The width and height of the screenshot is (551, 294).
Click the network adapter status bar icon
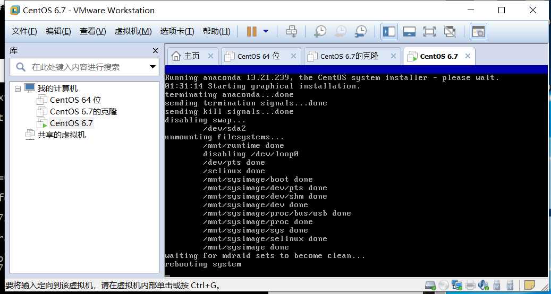click(457, 285)
